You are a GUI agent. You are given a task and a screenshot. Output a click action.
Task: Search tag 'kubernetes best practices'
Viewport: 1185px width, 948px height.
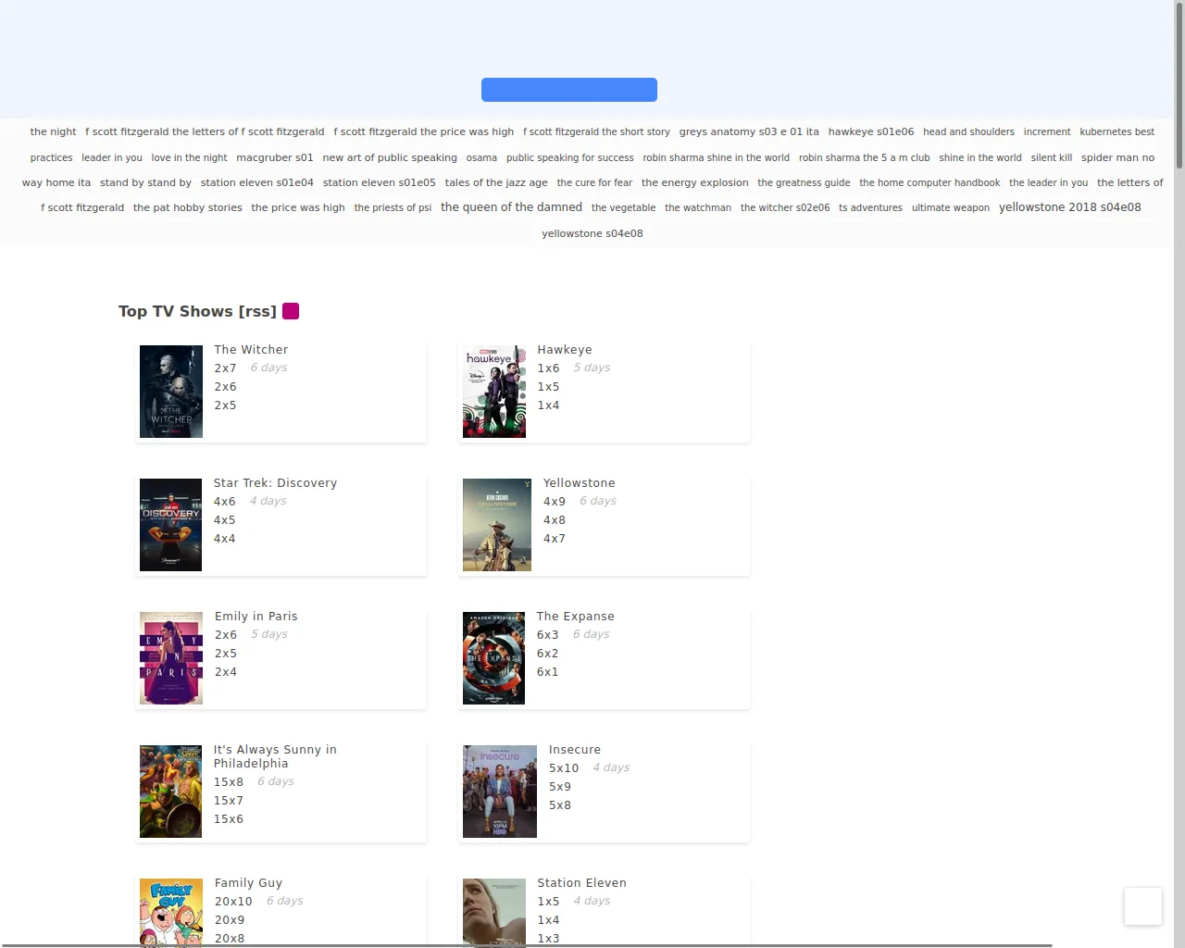1116,131
